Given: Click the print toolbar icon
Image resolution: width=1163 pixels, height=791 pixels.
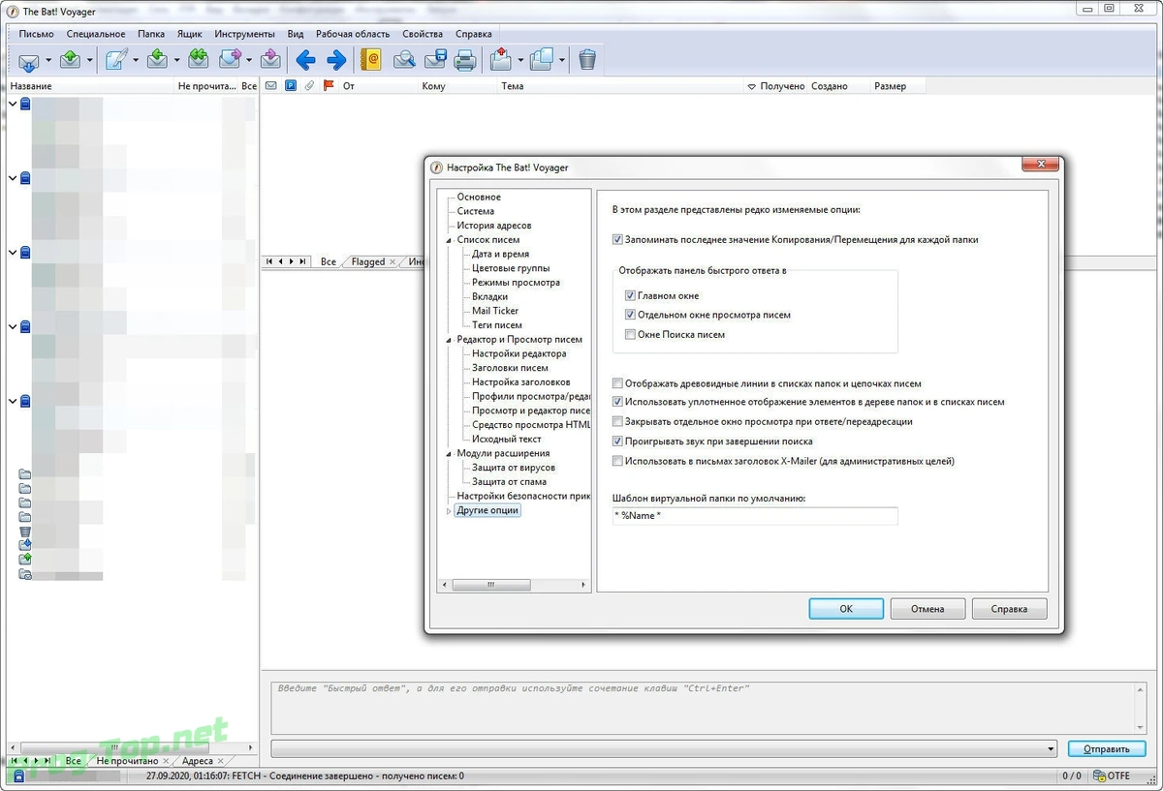Looking at the screenshot, I should pos(465,60).
